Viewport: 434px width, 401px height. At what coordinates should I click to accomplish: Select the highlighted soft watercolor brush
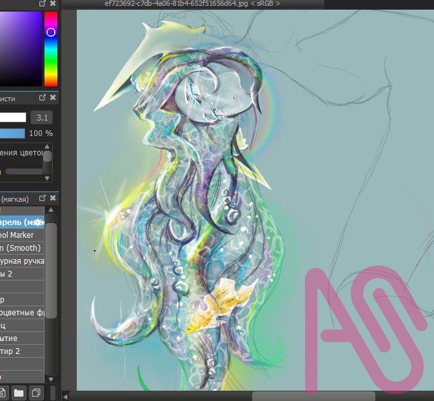pos(21,222)
